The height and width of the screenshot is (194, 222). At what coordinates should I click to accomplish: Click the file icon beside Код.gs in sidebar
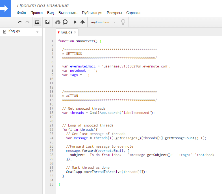5,31
